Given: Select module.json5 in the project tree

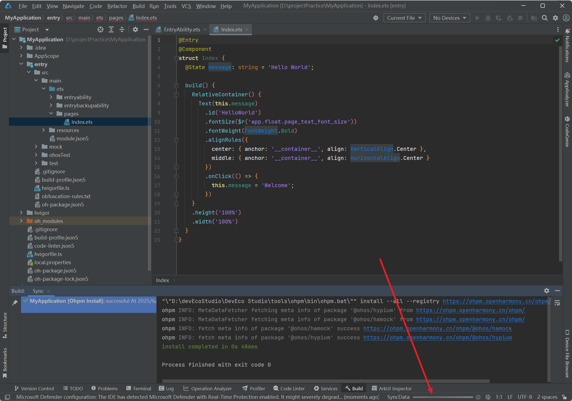Looking at the screenshot, I should click(72, 138).
